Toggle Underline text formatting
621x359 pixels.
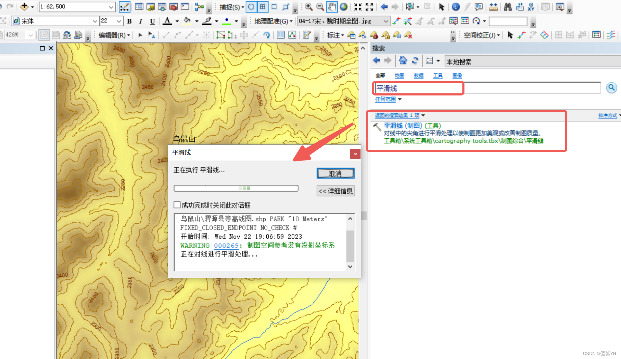tap(152, 21)
